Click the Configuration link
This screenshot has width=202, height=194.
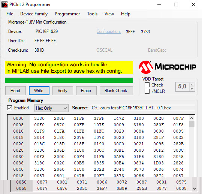109,31
